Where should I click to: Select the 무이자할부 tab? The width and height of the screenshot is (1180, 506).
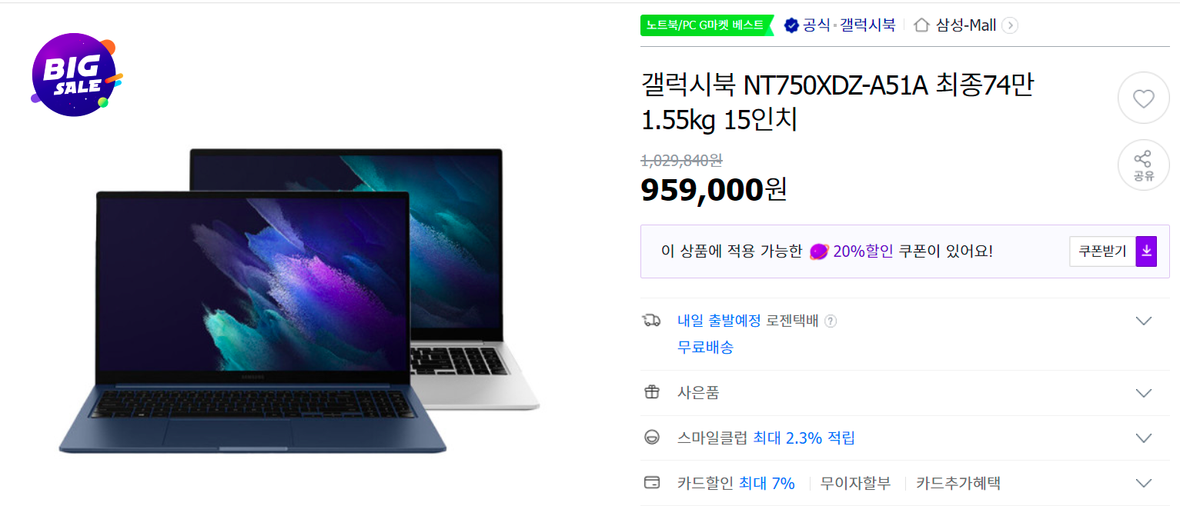[x=855, y=484]
